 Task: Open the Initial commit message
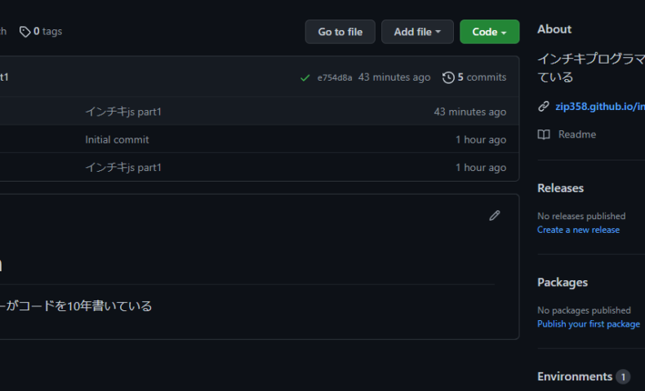pyautogui.click(x=117, y=139)
